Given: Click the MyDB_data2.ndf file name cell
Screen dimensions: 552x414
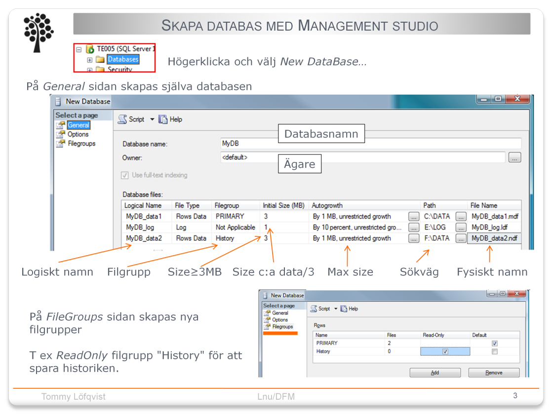Looking at the screenshot, I should [x=494, y=238].
